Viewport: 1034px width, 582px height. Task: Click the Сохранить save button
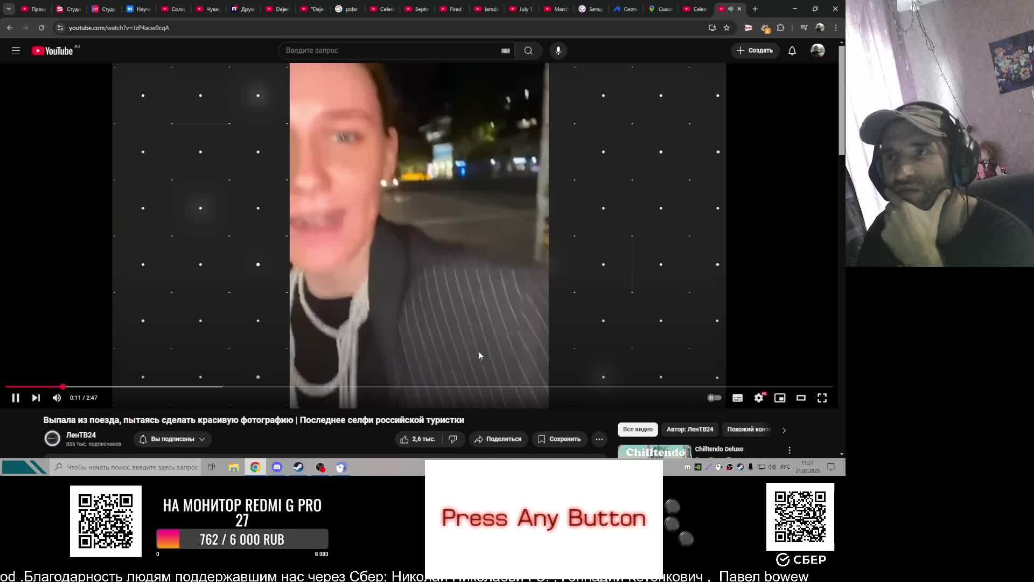click(559, 439)
